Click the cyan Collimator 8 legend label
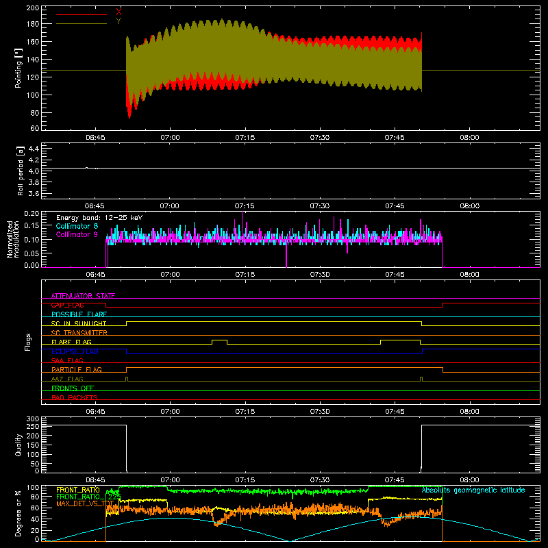The image size is (548, 548). (x=77, y=226)
